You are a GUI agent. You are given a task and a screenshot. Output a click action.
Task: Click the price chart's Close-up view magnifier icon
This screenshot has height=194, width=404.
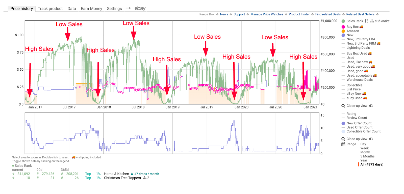tap(343, 106)
